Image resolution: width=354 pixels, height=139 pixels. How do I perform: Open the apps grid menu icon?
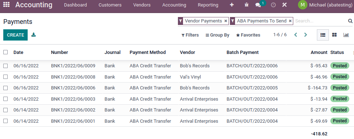[x=6, y=5]
